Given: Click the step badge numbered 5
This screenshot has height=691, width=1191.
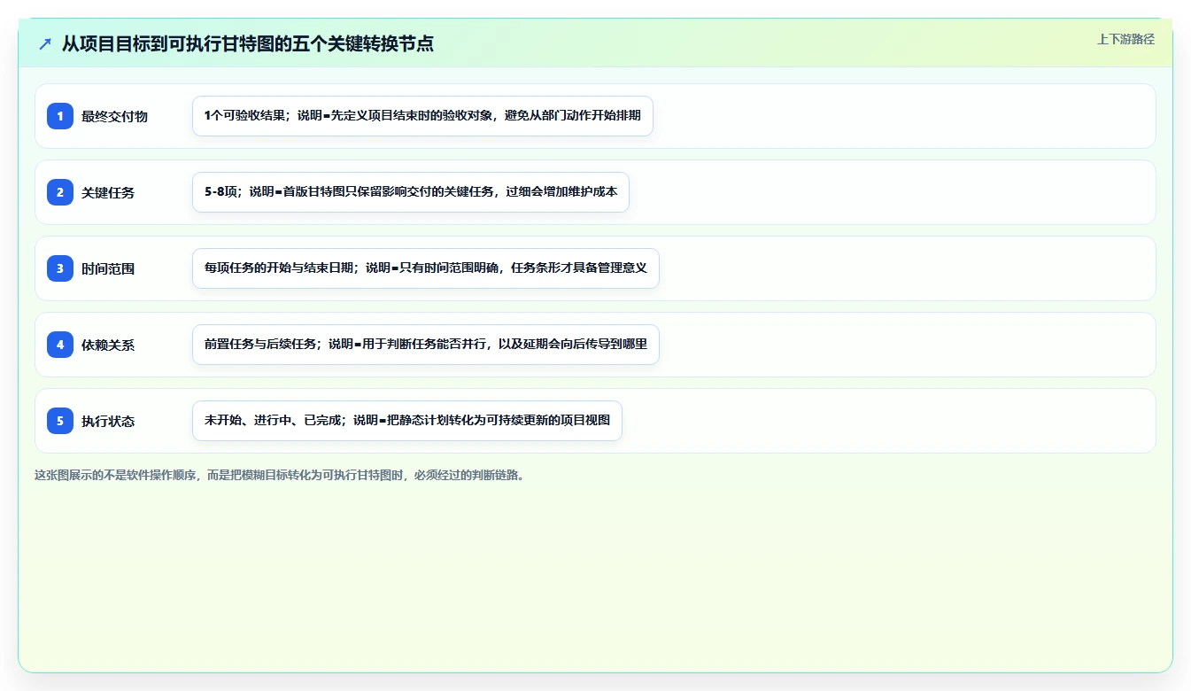Looking at the screenshot, I should tap(60, 421).
